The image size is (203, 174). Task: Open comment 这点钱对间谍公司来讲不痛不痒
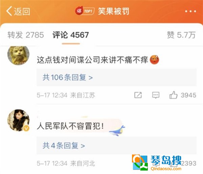click(x=92, y=60)
